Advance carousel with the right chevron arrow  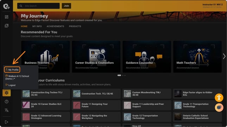pyautogui.click(x=224, y=56)
